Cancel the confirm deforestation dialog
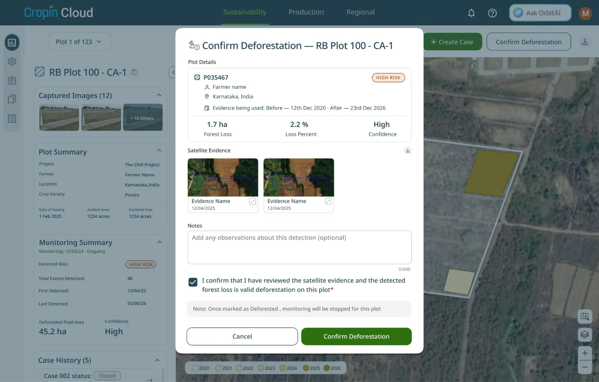 (x=242, y=336)
